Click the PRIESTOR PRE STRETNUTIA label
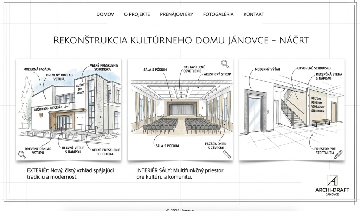Viewport: 360px width, 211px height. coord(325,151)
